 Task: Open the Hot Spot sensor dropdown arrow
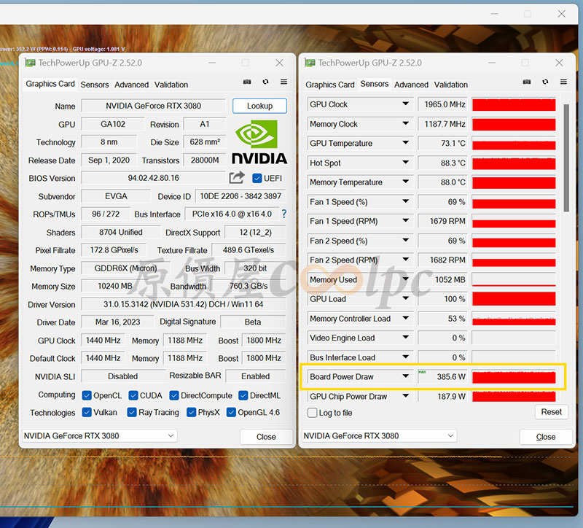click(406, 162)
